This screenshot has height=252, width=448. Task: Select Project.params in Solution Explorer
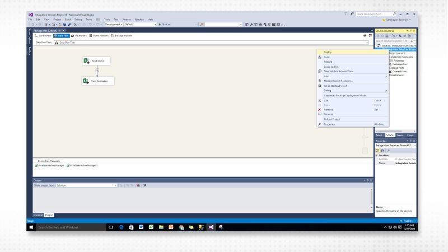[x=397, y=53]
